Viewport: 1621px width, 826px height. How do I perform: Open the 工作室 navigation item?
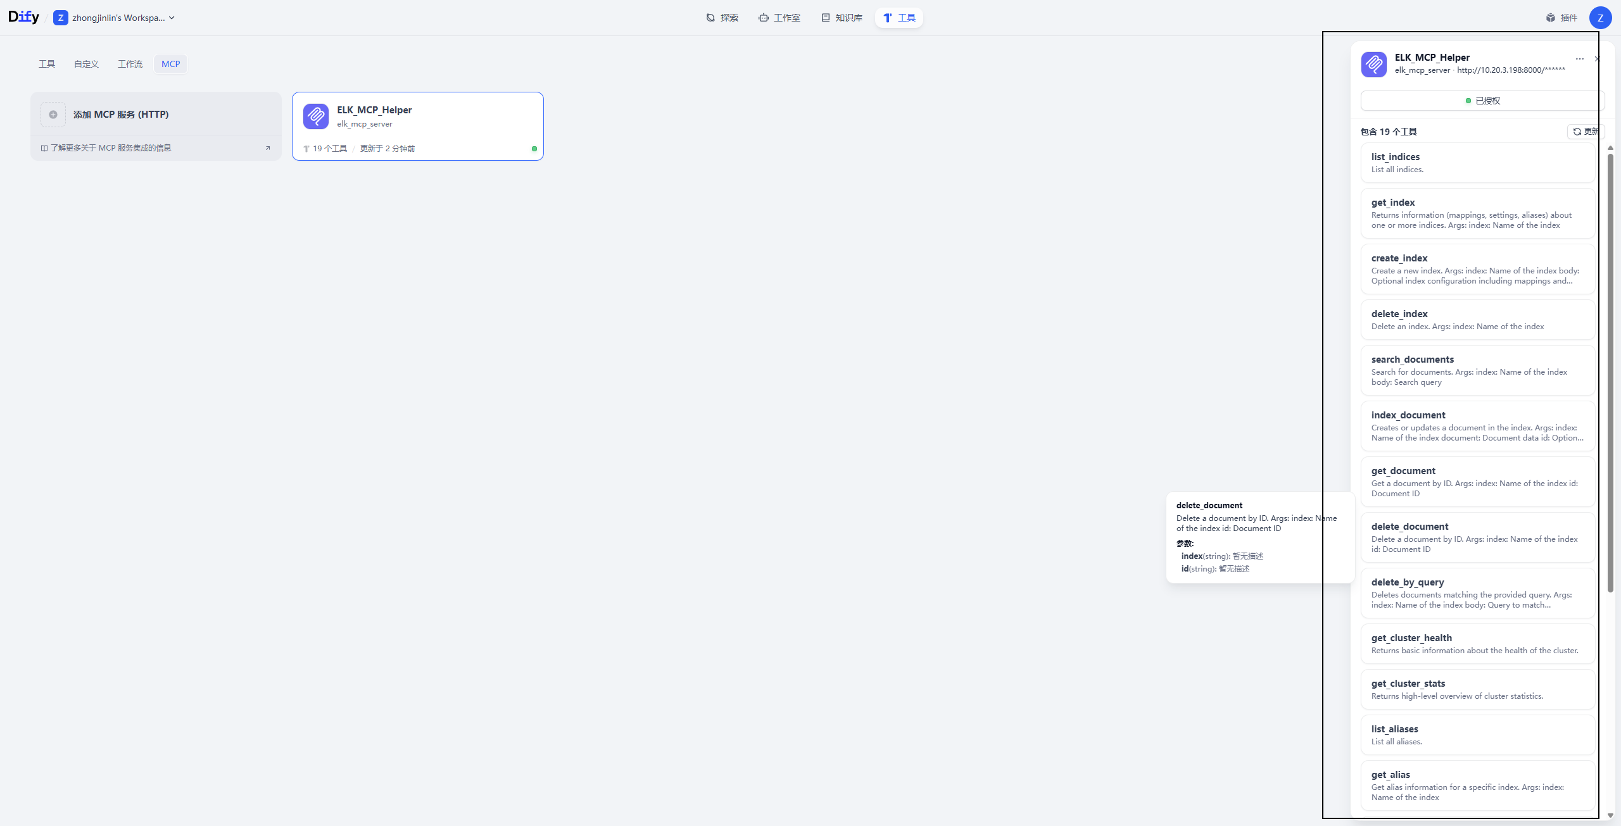pyautogui.click(x=779, y=18)
